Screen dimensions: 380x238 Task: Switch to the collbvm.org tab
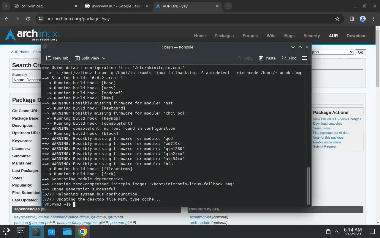pyautogui.click(x=46, y=6)
